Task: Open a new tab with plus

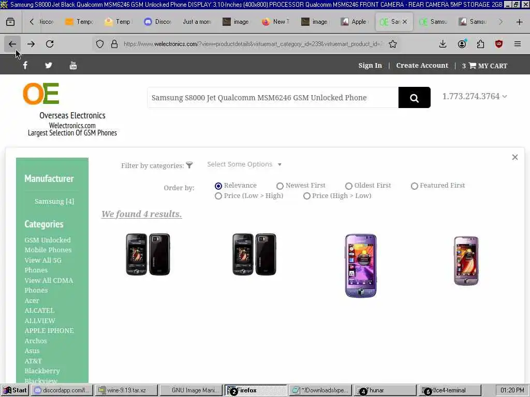Action: point(519,22)
